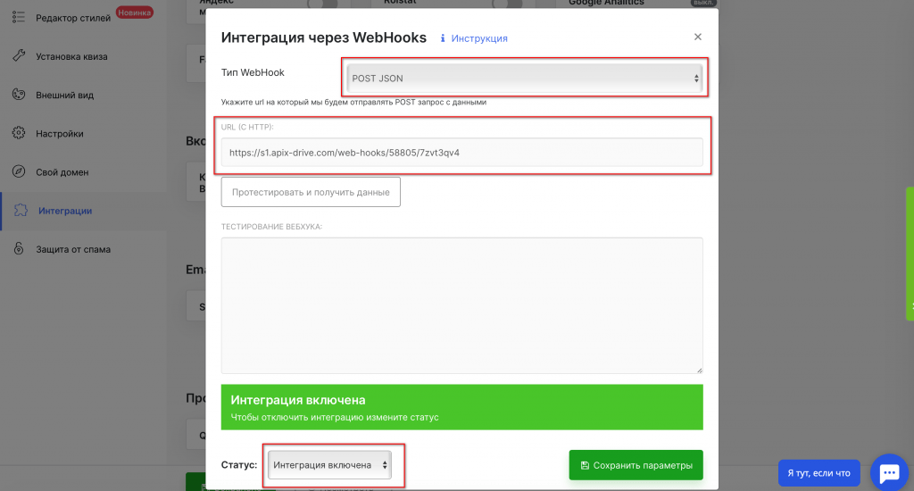Open the Тип WebHook dropdown
Viewport: 914px width, 491px height.
523,79
